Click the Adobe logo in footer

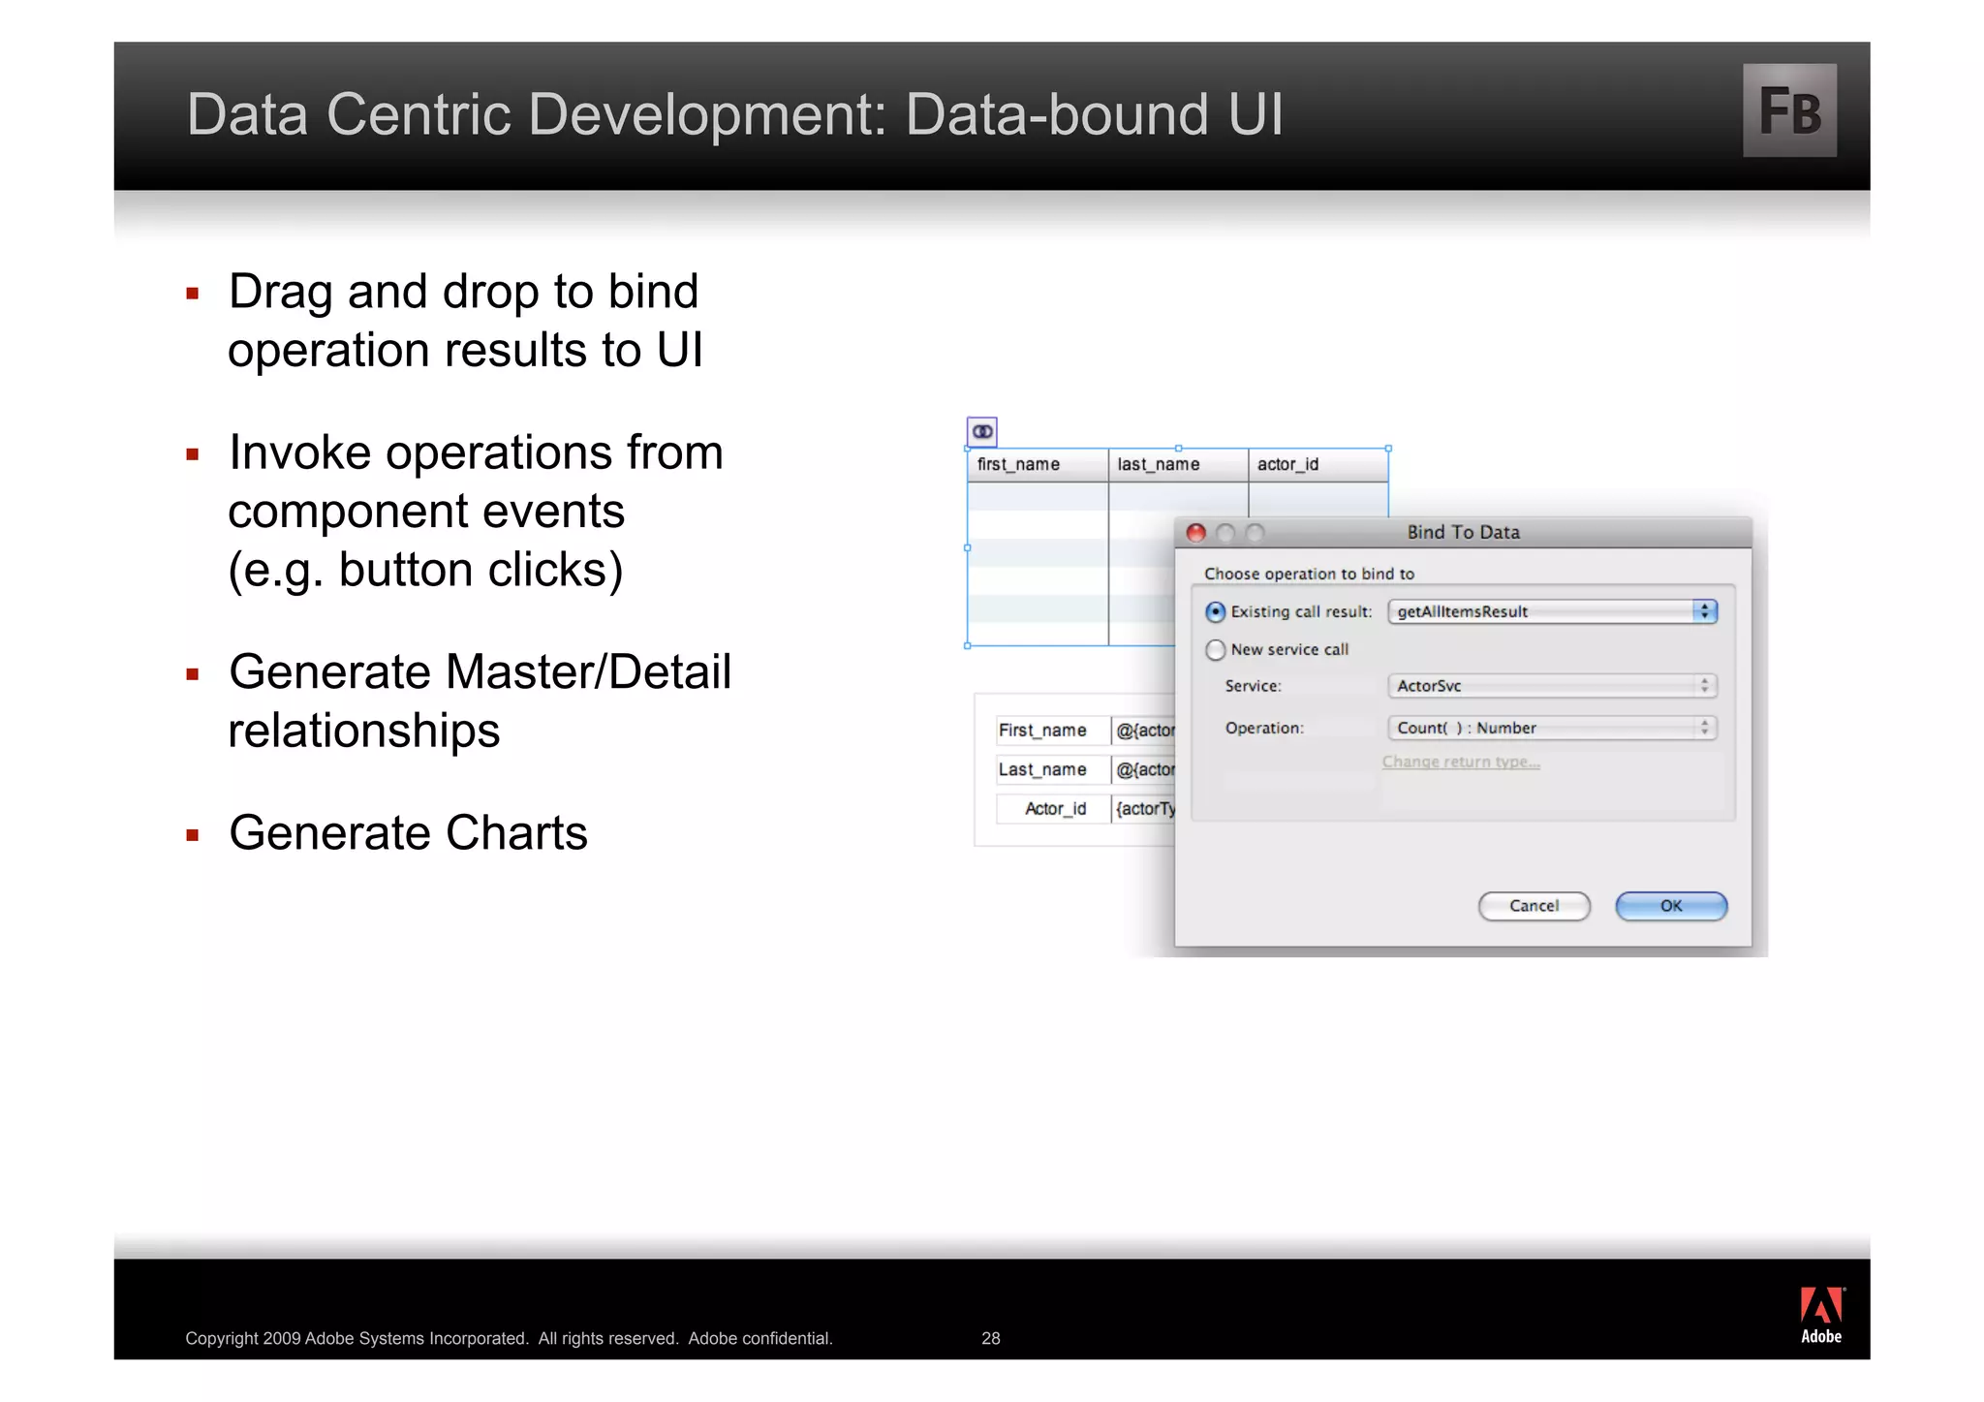1821,1315
